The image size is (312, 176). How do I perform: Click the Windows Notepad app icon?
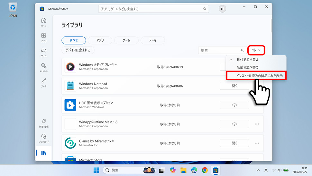coord(70,86)
